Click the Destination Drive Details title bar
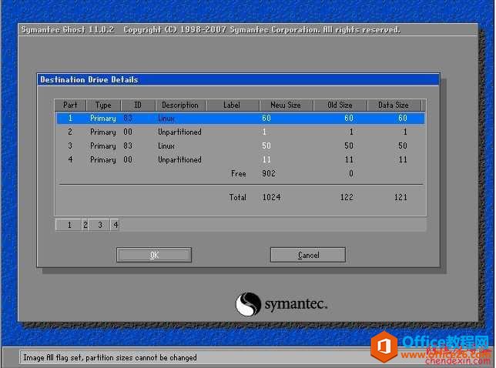The width and height of the screenshot is (496, 368). (x=238, y=79)
